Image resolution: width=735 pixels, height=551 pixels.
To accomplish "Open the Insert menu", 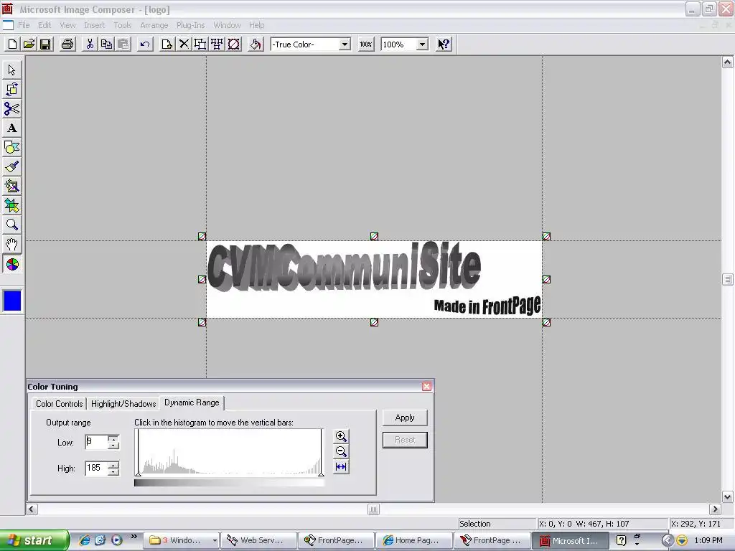I will (94, 25).
